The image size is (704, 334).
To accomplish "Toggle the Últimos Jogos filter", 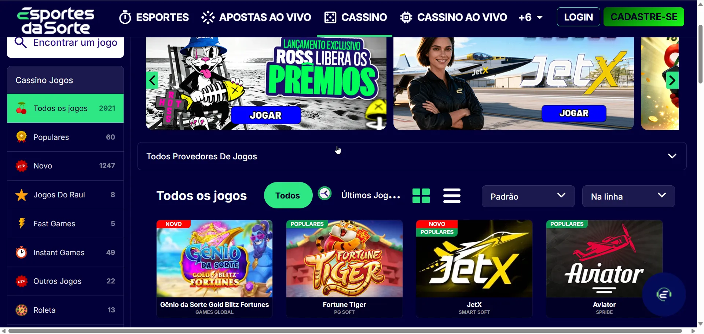I will 370,195.
